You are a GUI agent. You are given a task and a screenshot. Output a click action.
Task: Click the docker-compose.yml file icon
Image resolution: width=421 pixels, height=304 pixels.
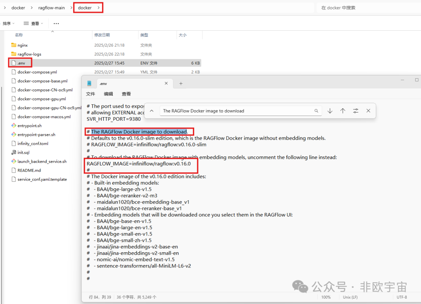click(x=14, y=72)
